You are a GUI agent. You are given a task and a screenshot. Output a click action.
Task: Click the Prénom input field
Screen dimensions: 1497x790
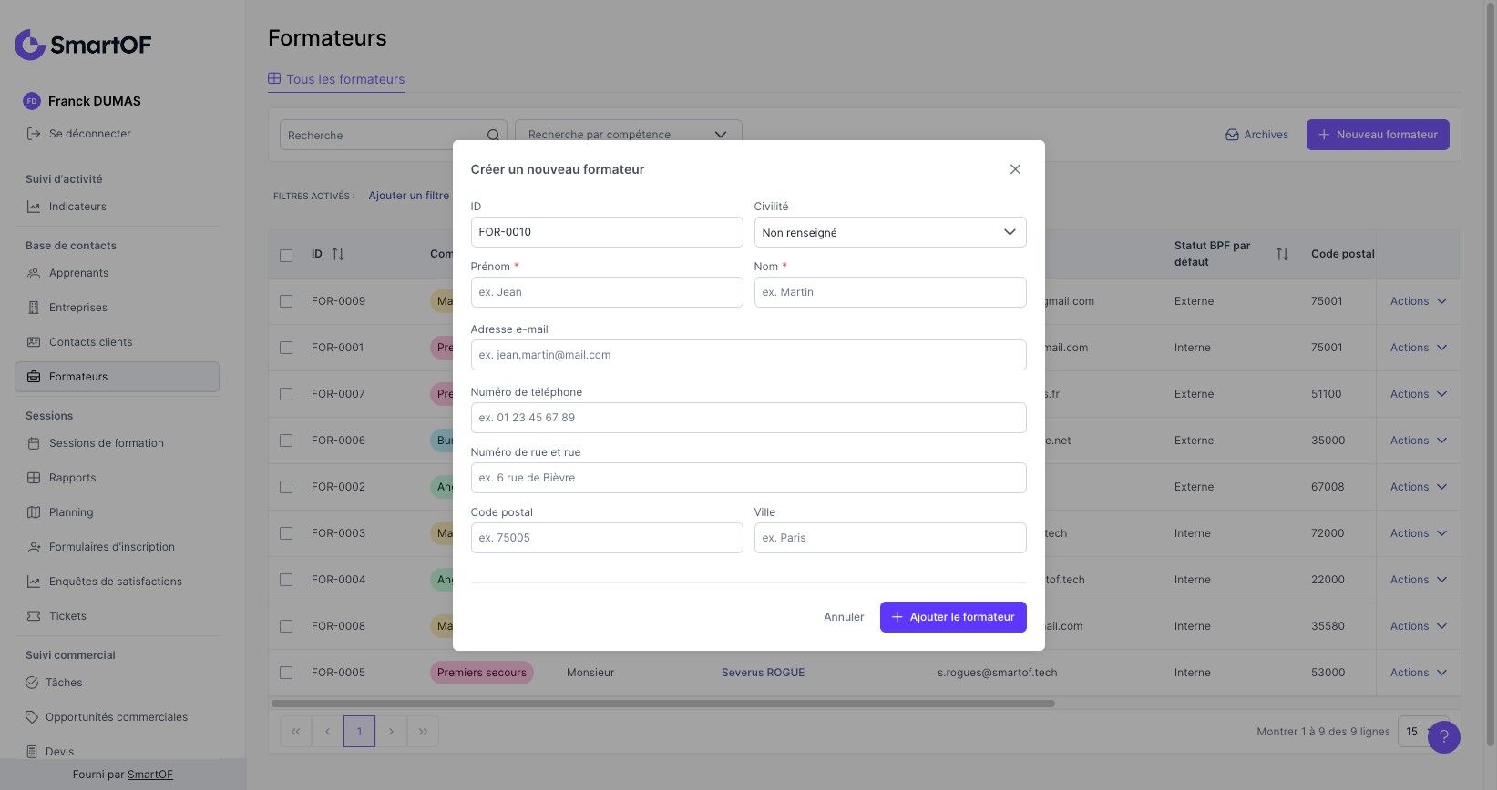pos(606,292)
